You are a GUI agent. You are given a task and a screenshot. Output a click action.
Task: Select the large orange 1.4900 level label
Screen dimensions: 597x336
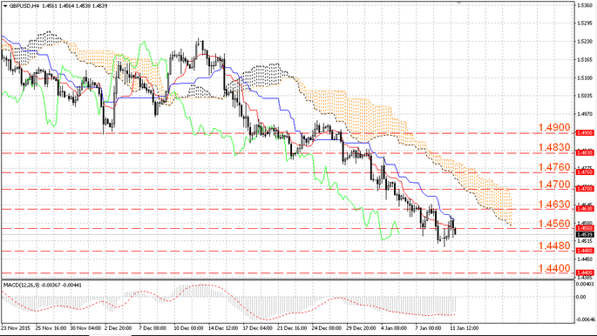pos(555,128)
